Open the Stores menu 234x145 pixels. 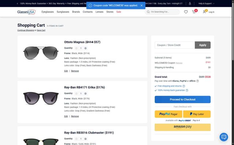tap(110, 12)
